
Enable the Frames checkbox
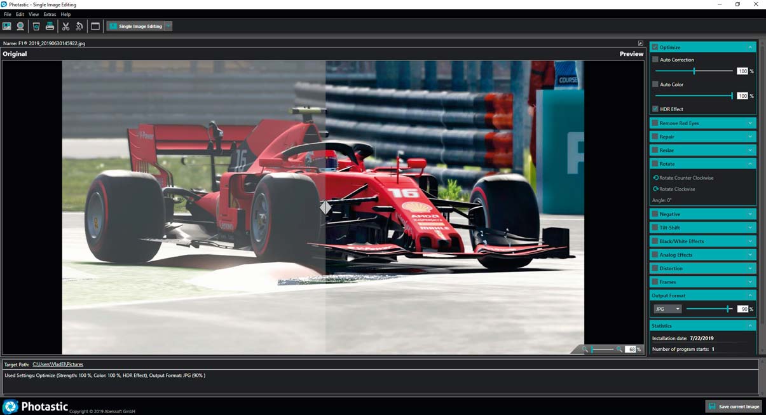(655, 282)
